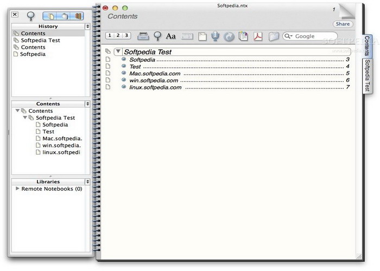Select the Softpedia page in History list
This screenshot has height=271, width=380.
pyautogui.click(x=48, y=54)
